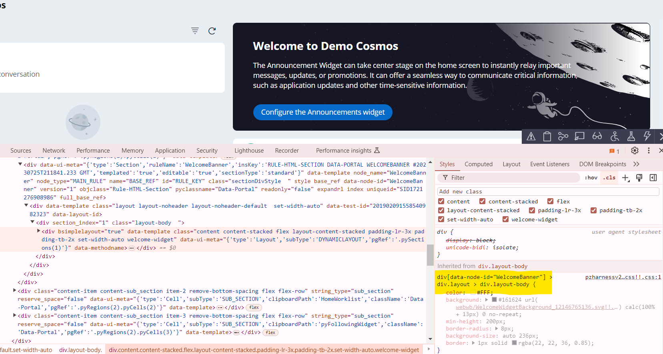Viewport: 663px width, 354px height.
Task: Expand the item-2 HomeWorklist sub_section div
Action: point(14,290)
